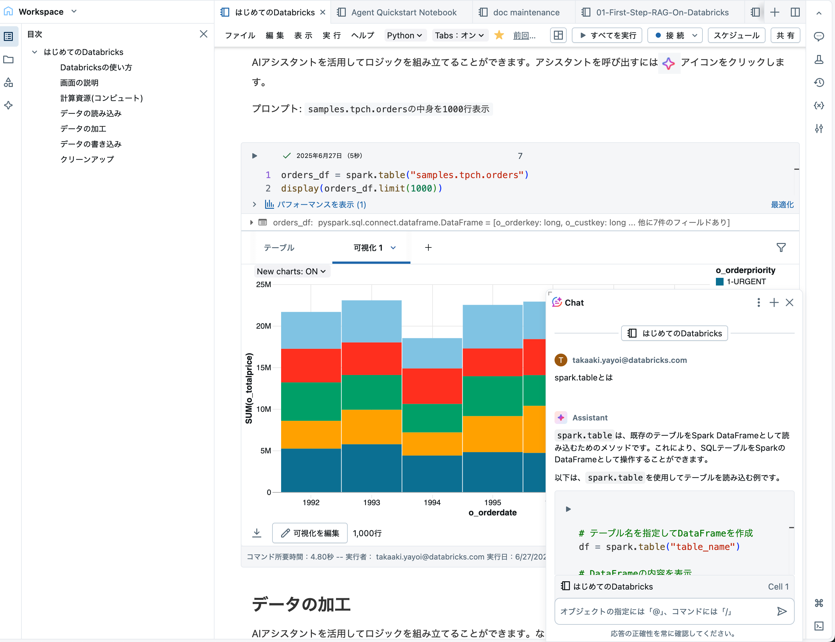
Task: Toggle the results filter (funnel icon)
Action: pos(781,247)
